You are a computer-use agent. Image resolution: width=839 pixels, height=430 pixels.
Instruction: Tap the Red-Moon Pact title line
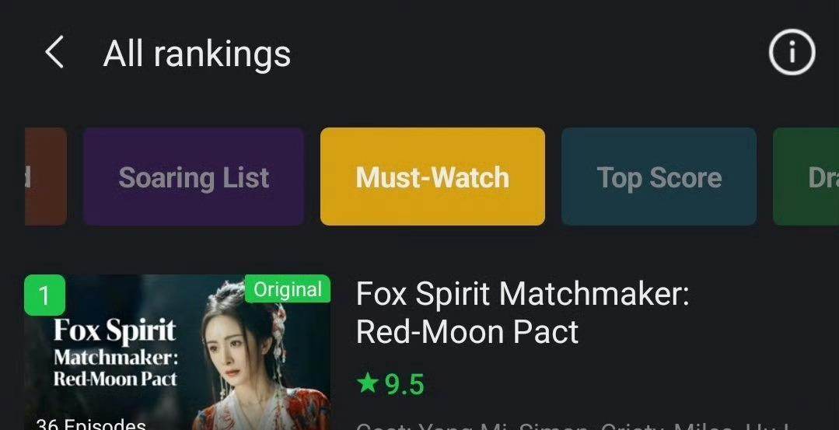(467, 331)
